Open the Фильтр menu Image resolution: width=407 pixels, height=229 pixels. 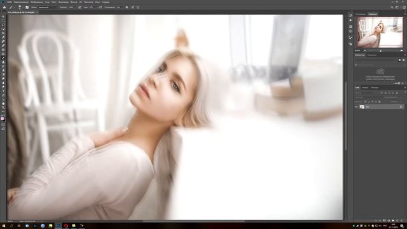tap(74, 2)
